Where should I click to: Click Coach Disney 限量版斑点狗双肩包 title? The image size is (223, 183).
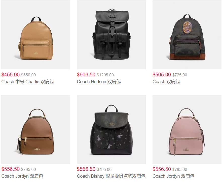coord(111,176)
